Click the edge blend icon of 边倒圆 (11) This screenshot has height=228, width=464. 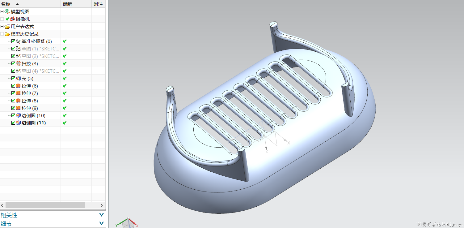point(18,123)
